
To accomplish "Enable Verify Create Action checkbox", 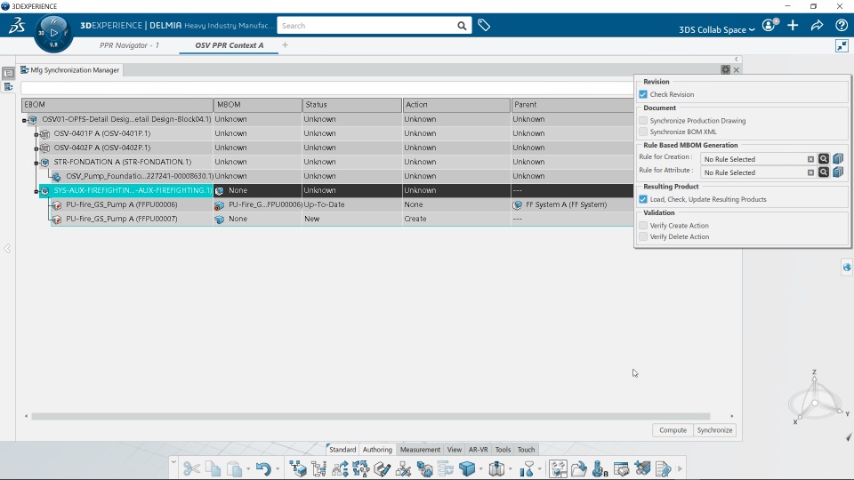I will point(643,225).
